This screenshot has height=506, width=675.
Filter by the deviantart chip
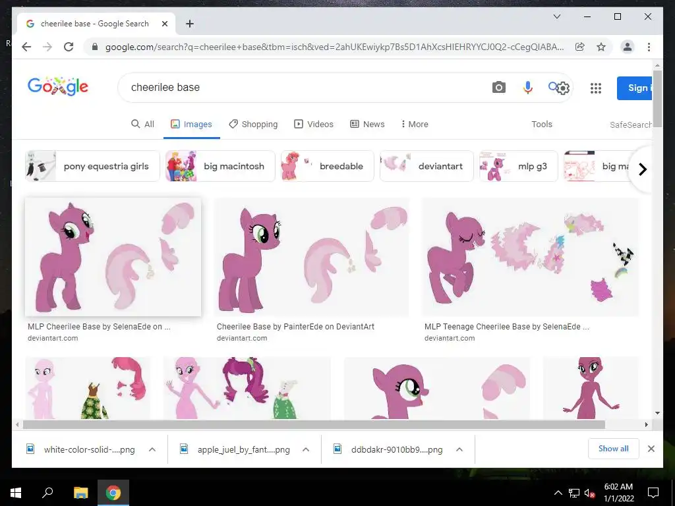pos(426,166)
